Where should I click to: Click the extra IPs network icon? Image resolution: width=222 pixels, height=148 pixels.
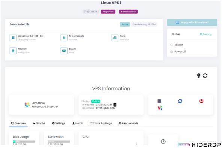click(115, 38)
